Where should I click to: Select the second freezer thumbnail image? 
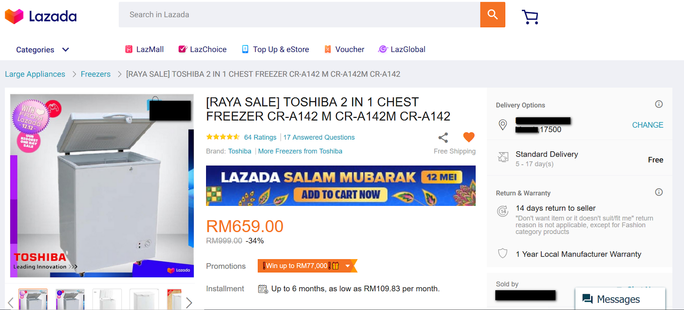[x=70, y=299]
